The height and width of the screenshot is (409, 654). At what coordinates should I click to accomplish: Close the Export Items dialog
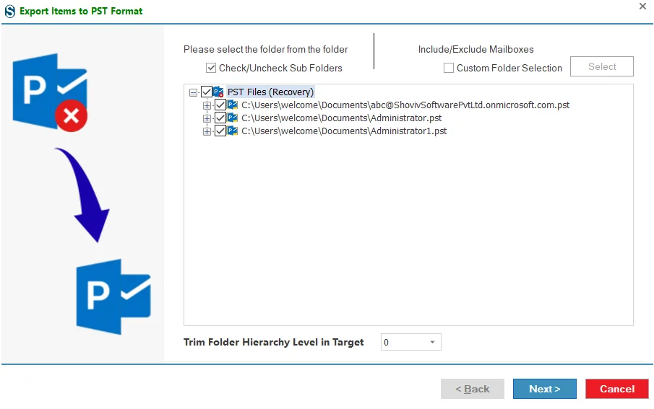[x=642, y=6]
